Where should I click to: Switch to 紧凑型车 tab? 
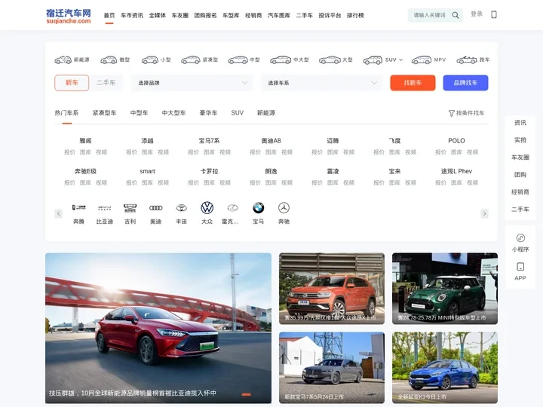104,113
